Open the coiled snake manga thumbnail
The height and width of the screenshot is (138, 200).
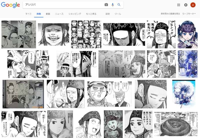pos(176,124)
